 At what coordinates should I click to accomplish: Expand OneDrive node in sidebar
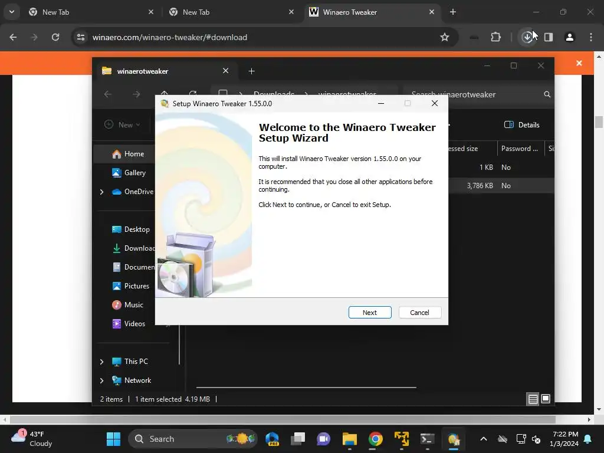click(101, 192)
